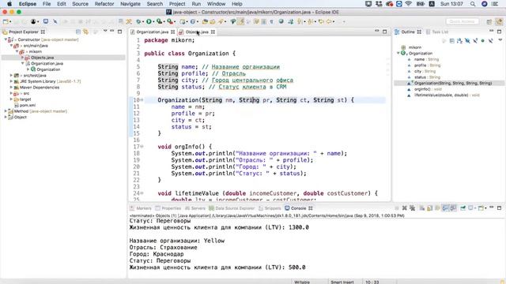Screen dimensions: 506x284
Task: Click the New file wizard toolbar icon
Action: pyautogui.click(x=6, y=21)
